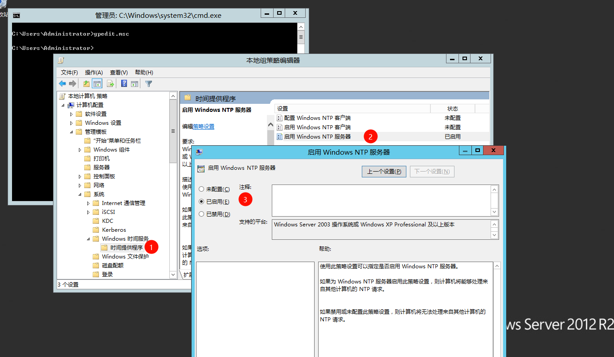Open the 操作(A) menu

click(x=94, y=73)
